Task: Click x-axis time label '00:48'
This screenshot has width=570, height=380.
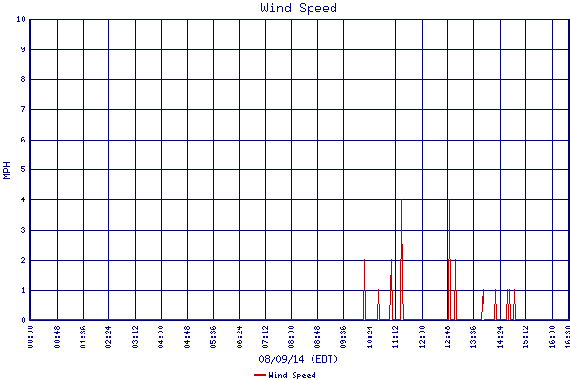Action: click(57, 336)
